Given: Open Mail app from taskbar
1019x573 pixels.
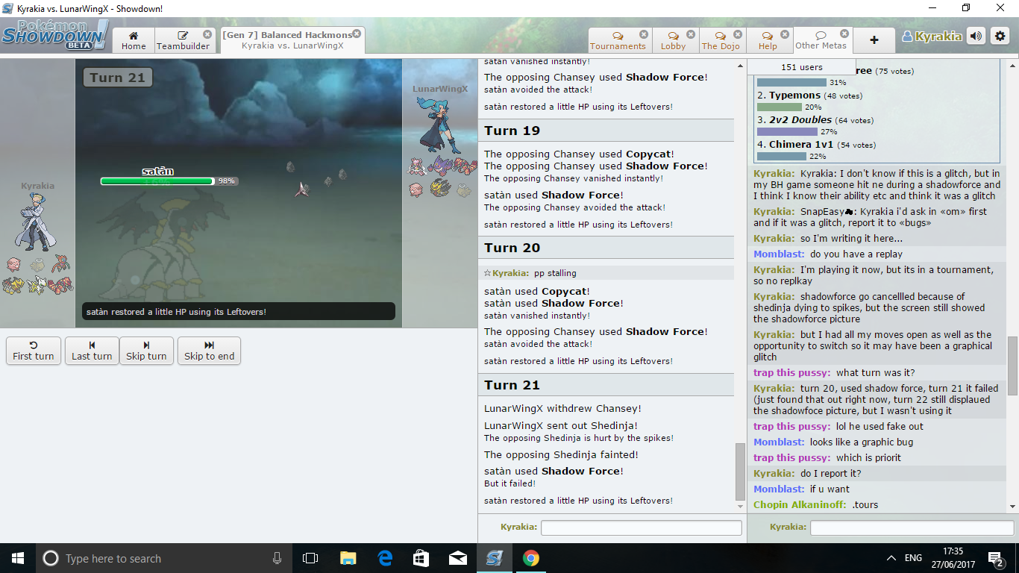Looking at the screenshot, I should 458,558.
